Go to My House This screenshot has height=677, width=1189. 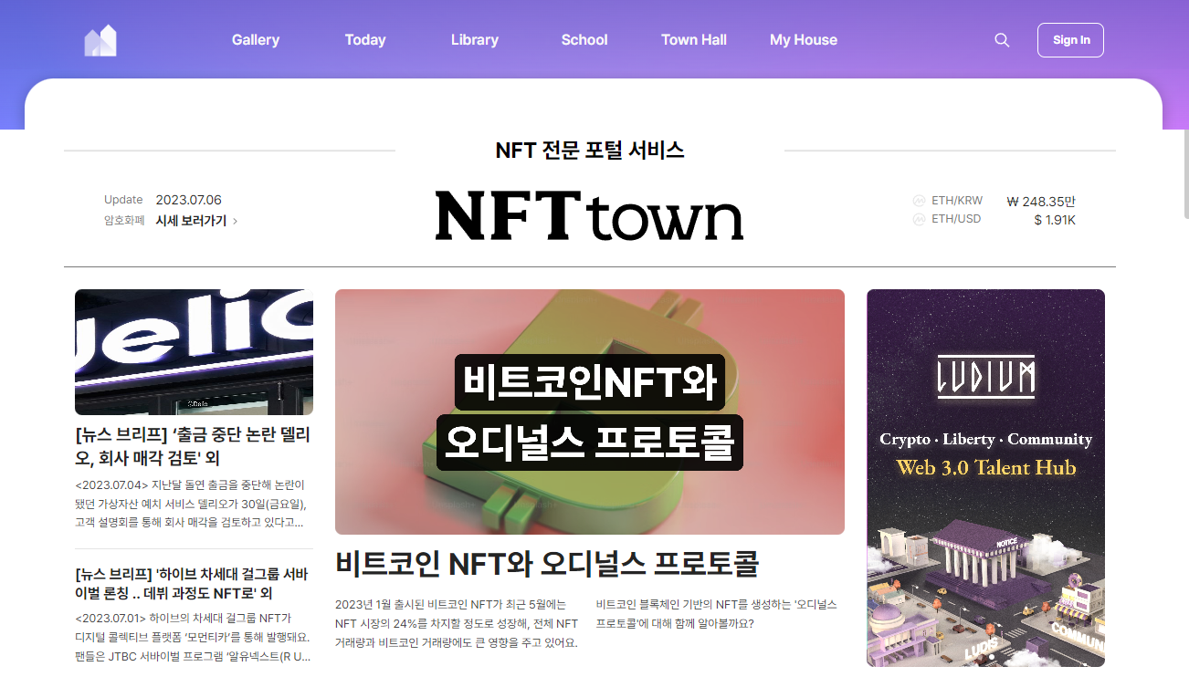pyautogui.click(x=804, y=40)
